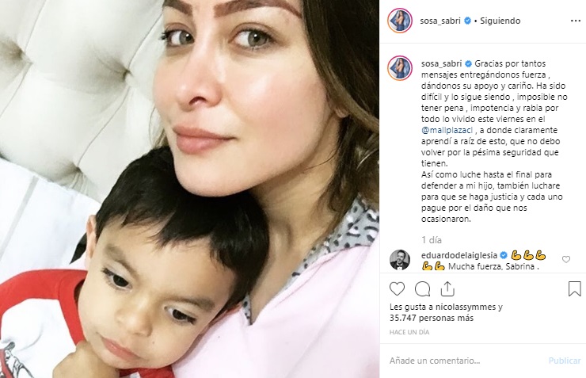Viewport: 586px width, 378px height.
Task: Like eduardodelaiglesia's comment with small heart
Action: 566,259
